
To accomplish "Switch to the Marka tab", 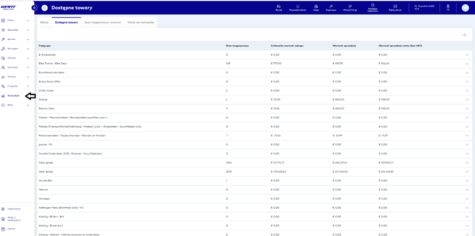I will pos(44,22).
